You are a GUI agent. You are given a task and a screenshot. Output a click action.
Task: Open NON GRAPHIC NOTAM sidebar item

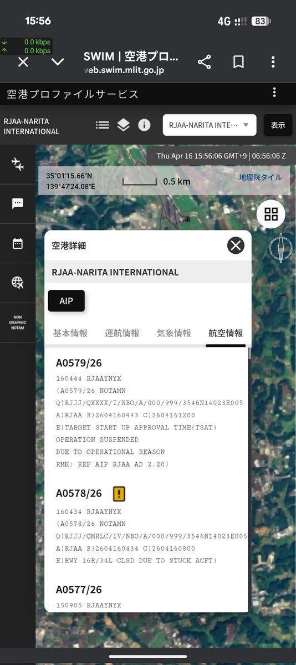coord(18,323)
